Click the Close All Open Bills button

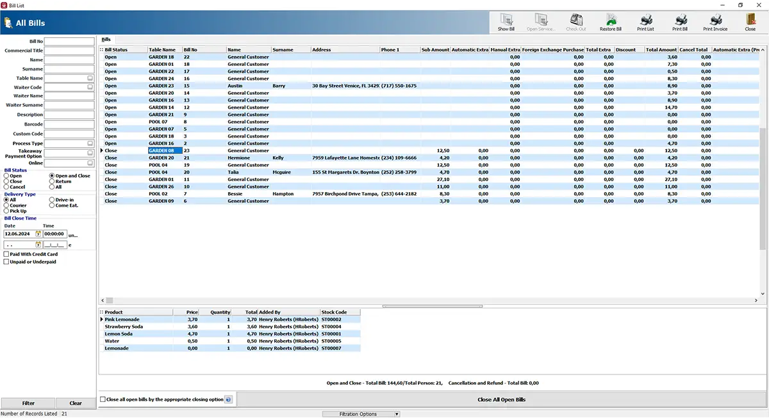[502, 399]
